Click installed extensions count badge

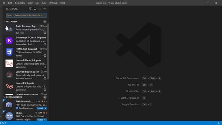[x=45, y=22]
